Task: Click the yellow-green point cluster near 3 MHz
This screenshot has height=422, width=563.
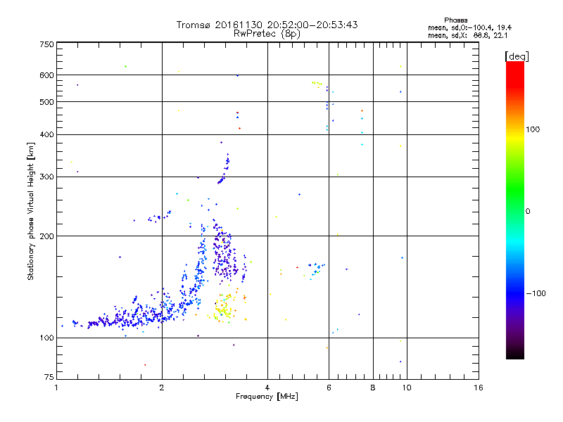Action: pos(224,308)
